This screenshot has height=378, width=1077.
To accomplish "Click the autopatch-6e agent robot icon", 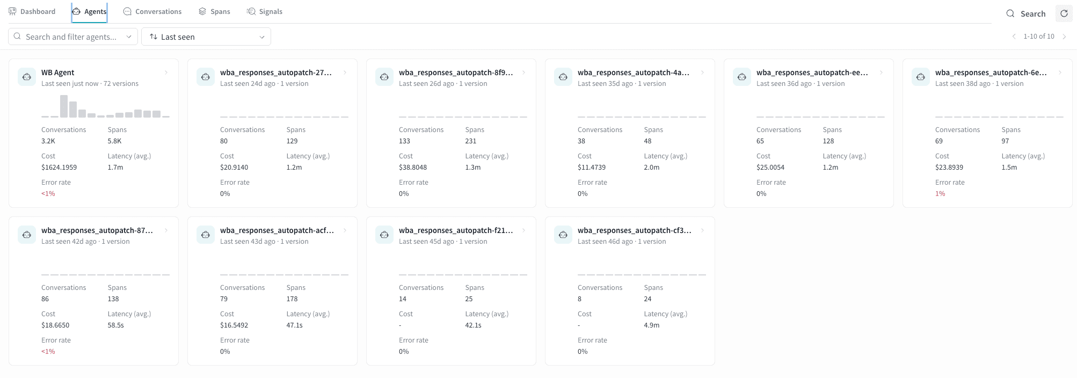I will coord(921,77).
